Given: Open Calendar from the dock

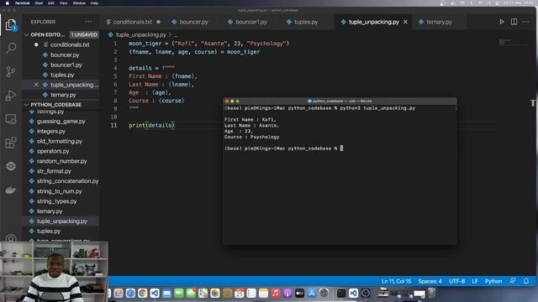Looking at the screenshot, I should (239, 293).
